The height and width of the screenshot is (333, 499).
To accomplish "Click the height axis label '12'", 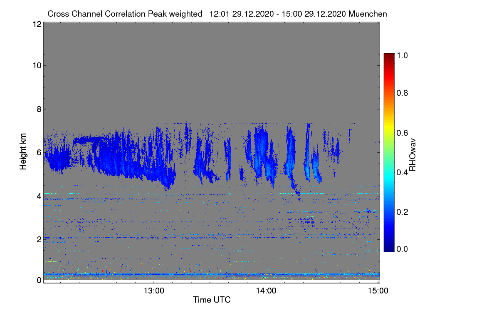I will 37,24.
